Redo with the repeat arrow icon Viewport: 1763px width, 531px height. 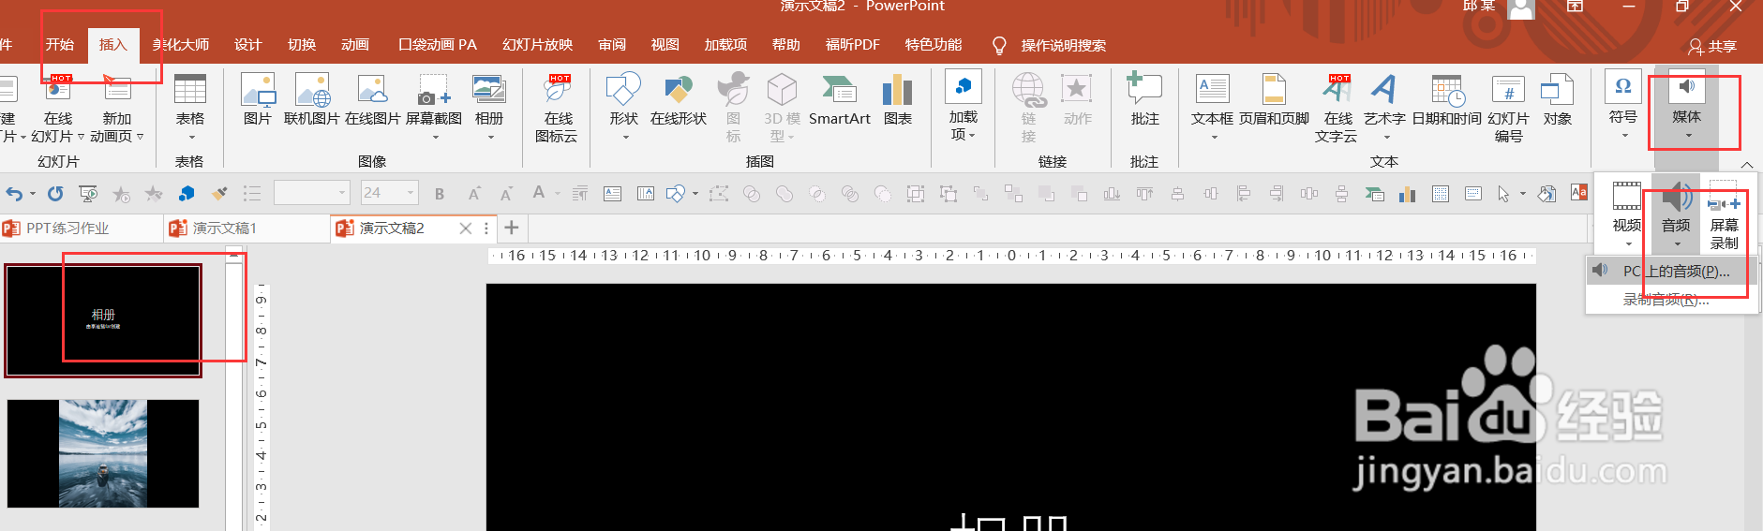point(55,194)
